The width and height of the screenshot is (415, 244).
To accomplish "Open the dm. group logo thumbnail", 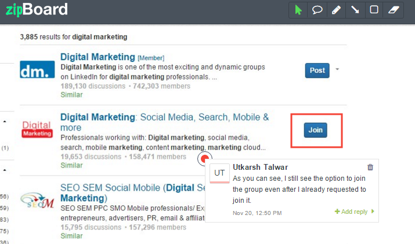I will [37, 70].
